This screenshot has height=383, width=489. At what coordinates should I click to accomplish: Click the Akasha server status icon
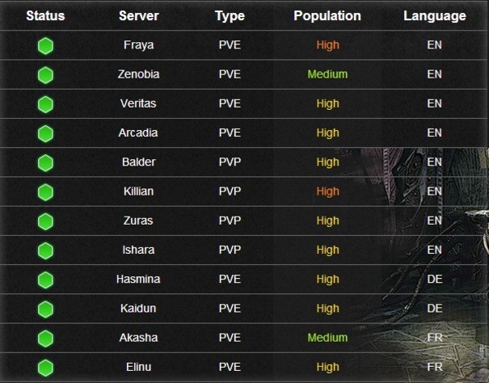[x=45, y=339]
